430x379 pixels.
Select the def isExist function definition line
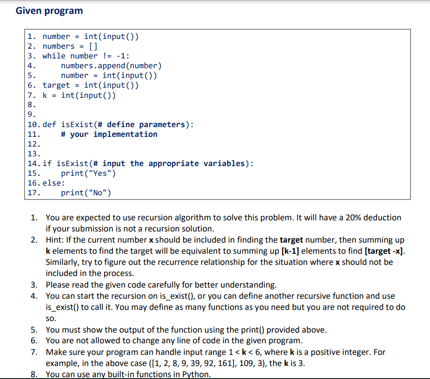[118, 124]
